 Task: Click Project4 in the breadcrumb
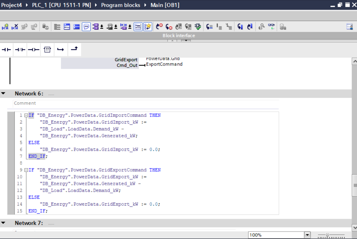tap(12, 5)
